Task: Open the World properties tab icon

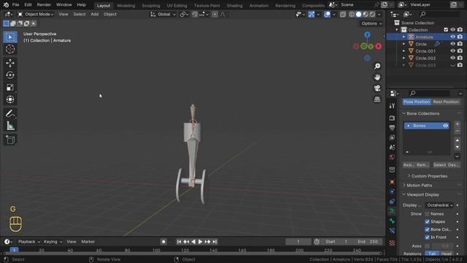Action: [x=392, y=157]
